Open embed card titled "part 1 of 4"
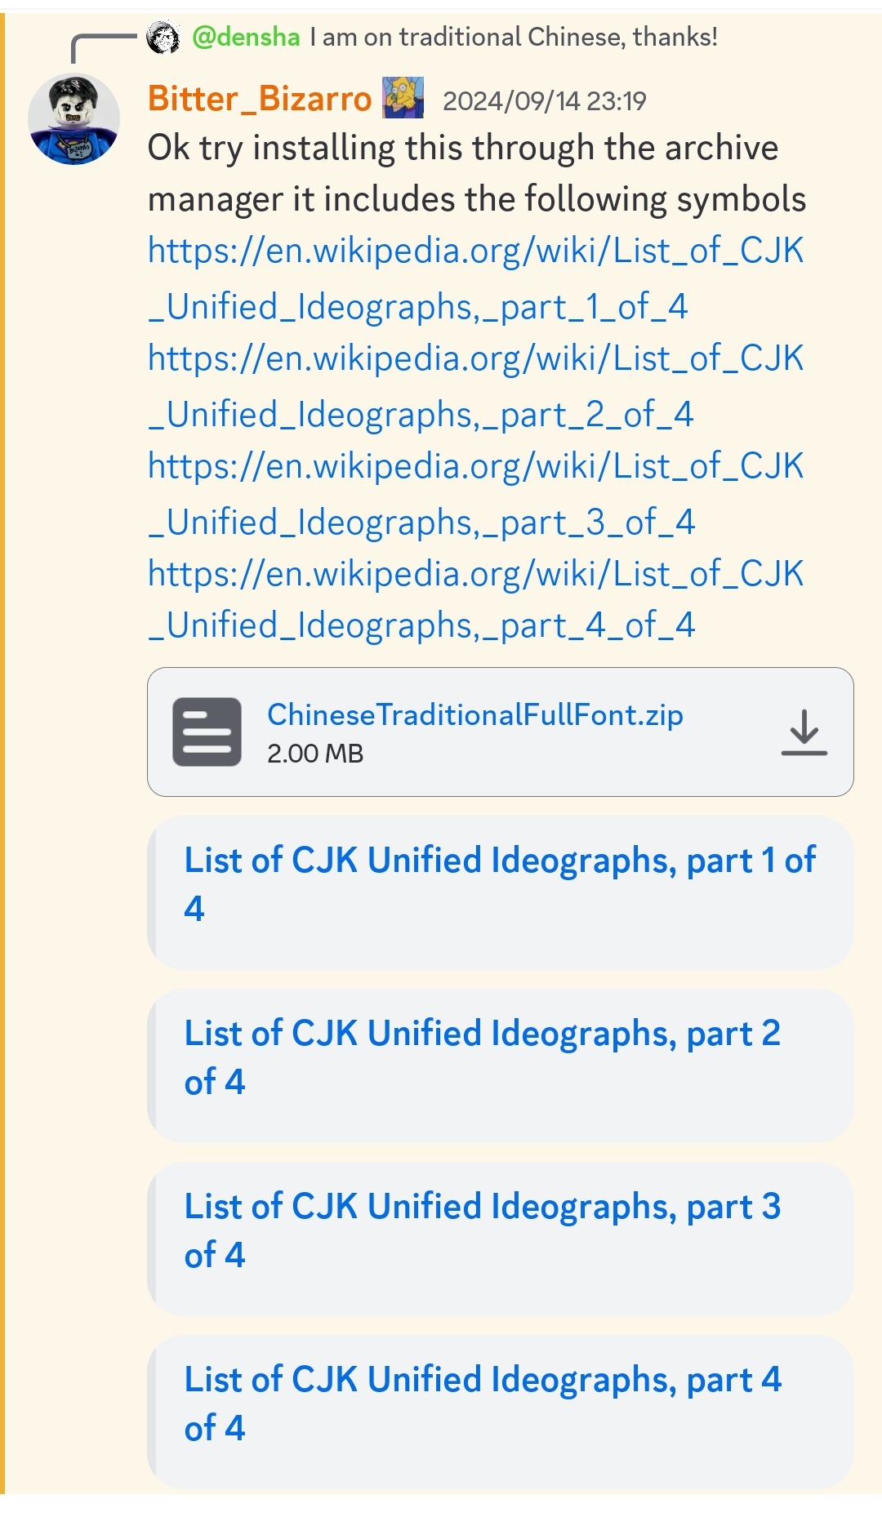882x1517 pixels. 500,884
